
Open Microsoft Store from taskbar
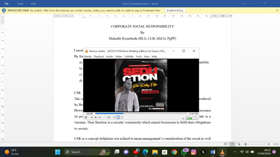(164, 152)
